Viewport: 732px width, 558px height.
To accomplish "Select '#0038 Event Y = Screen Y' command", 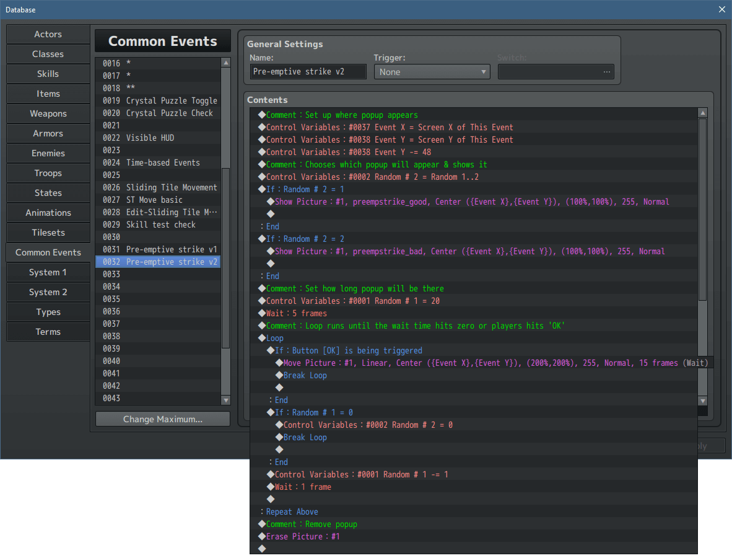I will click(474, 139).
